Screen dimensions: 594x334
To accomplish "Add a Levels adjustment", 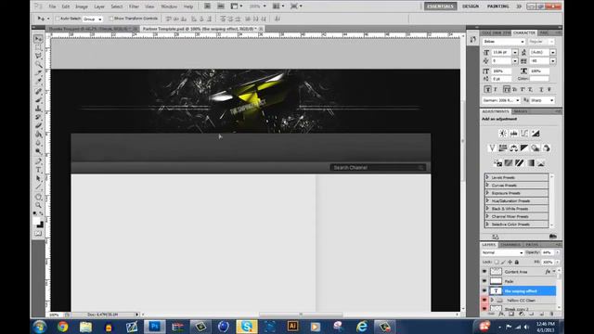I will click(513, 134).
